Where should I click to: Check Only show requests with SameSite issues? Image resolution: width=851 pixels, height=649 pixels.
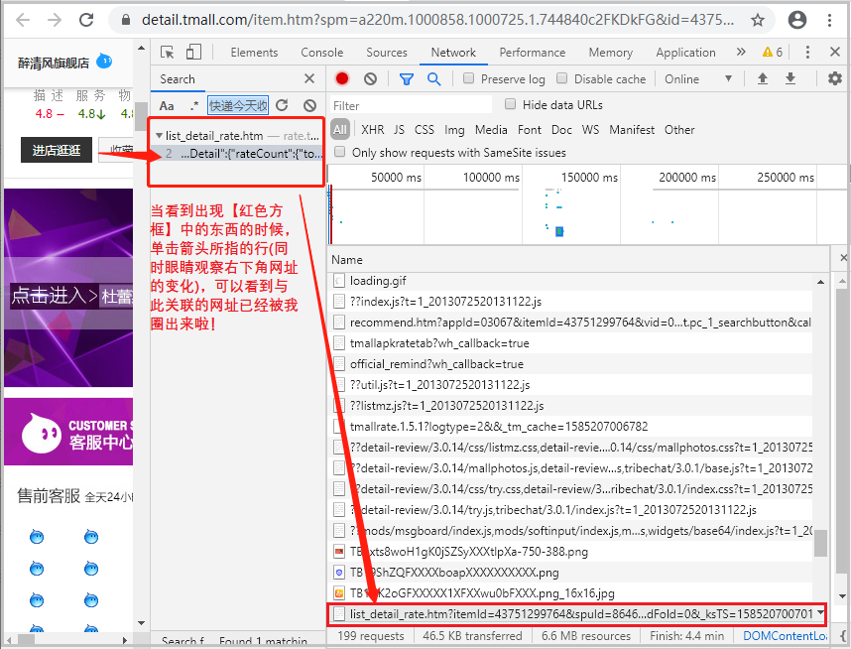point(340,152)
